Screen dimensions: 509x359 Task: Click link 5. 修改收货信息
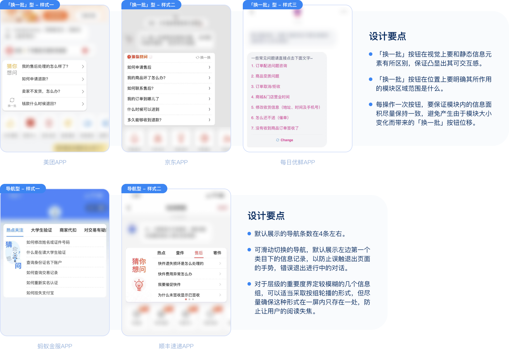click(286, 107)
